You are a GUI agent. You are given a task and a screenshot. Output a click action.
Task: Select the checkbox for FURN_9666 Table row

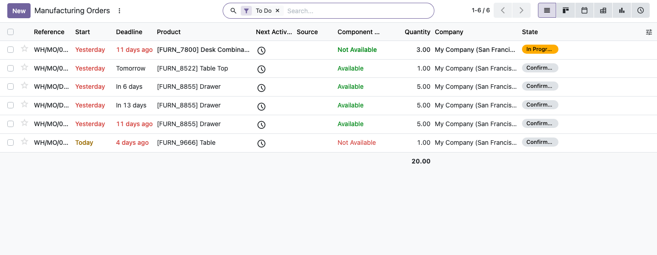click(x=10, y=143)
